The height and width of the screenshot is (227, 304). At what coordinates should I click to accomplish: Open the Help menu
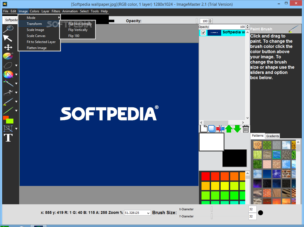pos(104,11)
